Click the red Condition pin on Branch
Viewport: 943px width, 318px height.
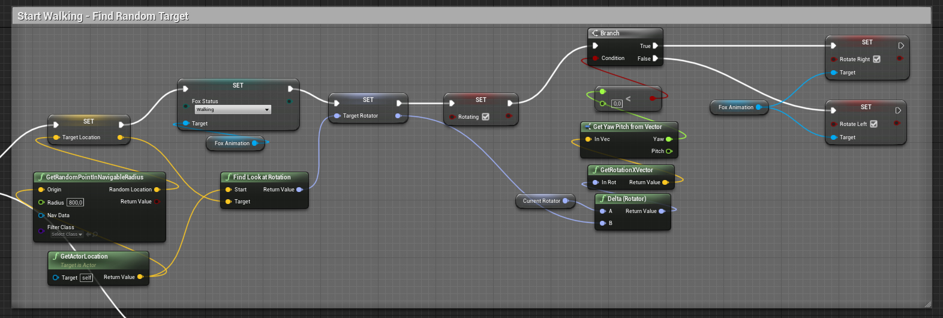[x=595, y=58]
